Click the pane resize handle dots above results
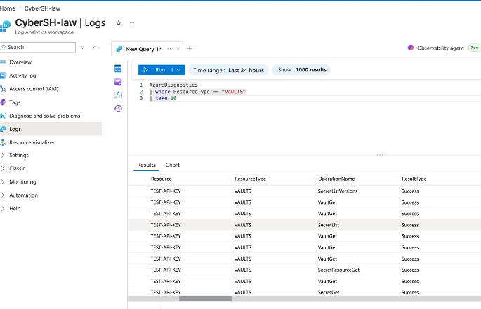 (380, 155)
